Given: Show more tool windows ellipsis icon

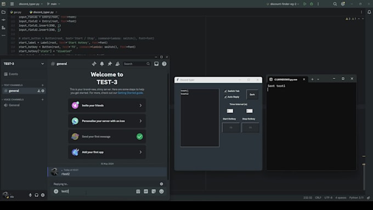Looking at the screenshot, I should click(4, 35).
